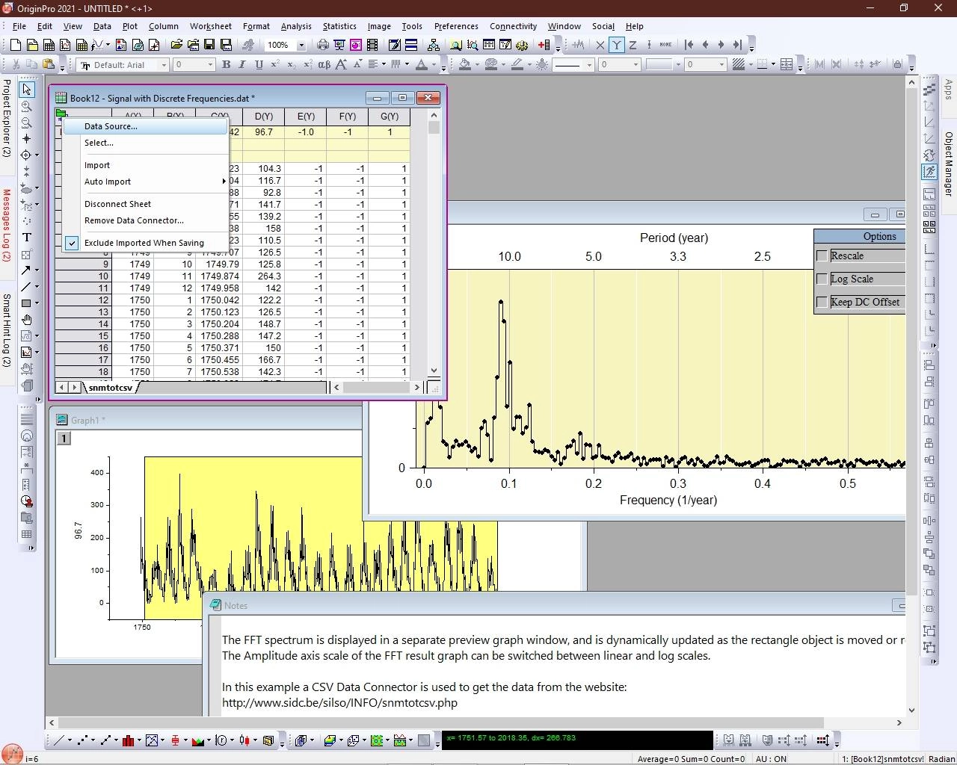
Task: Click the Add New Columns icon
Action: tap(544, 45)
